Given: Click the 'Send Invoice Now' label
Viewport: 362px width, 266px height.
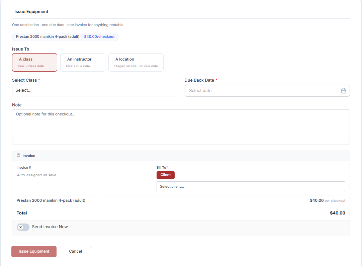Looking at the screenshot, I should pos(50,227).
